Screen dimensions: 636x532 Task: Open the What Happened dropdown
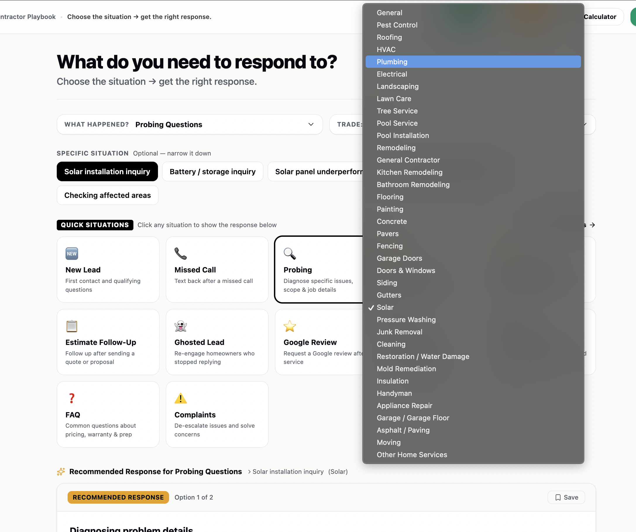[190, 124]
